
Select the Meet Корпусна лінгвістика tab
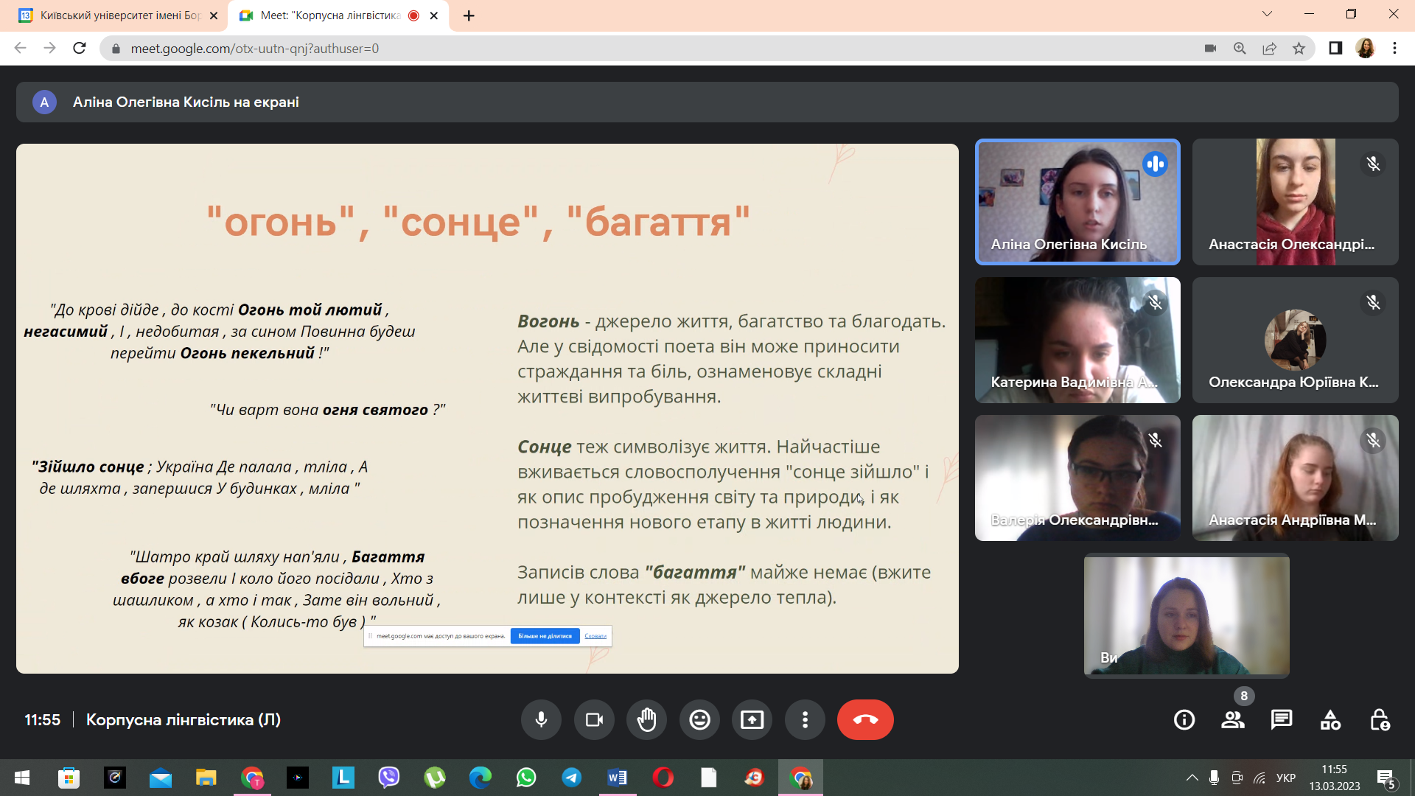coord(329,15)
